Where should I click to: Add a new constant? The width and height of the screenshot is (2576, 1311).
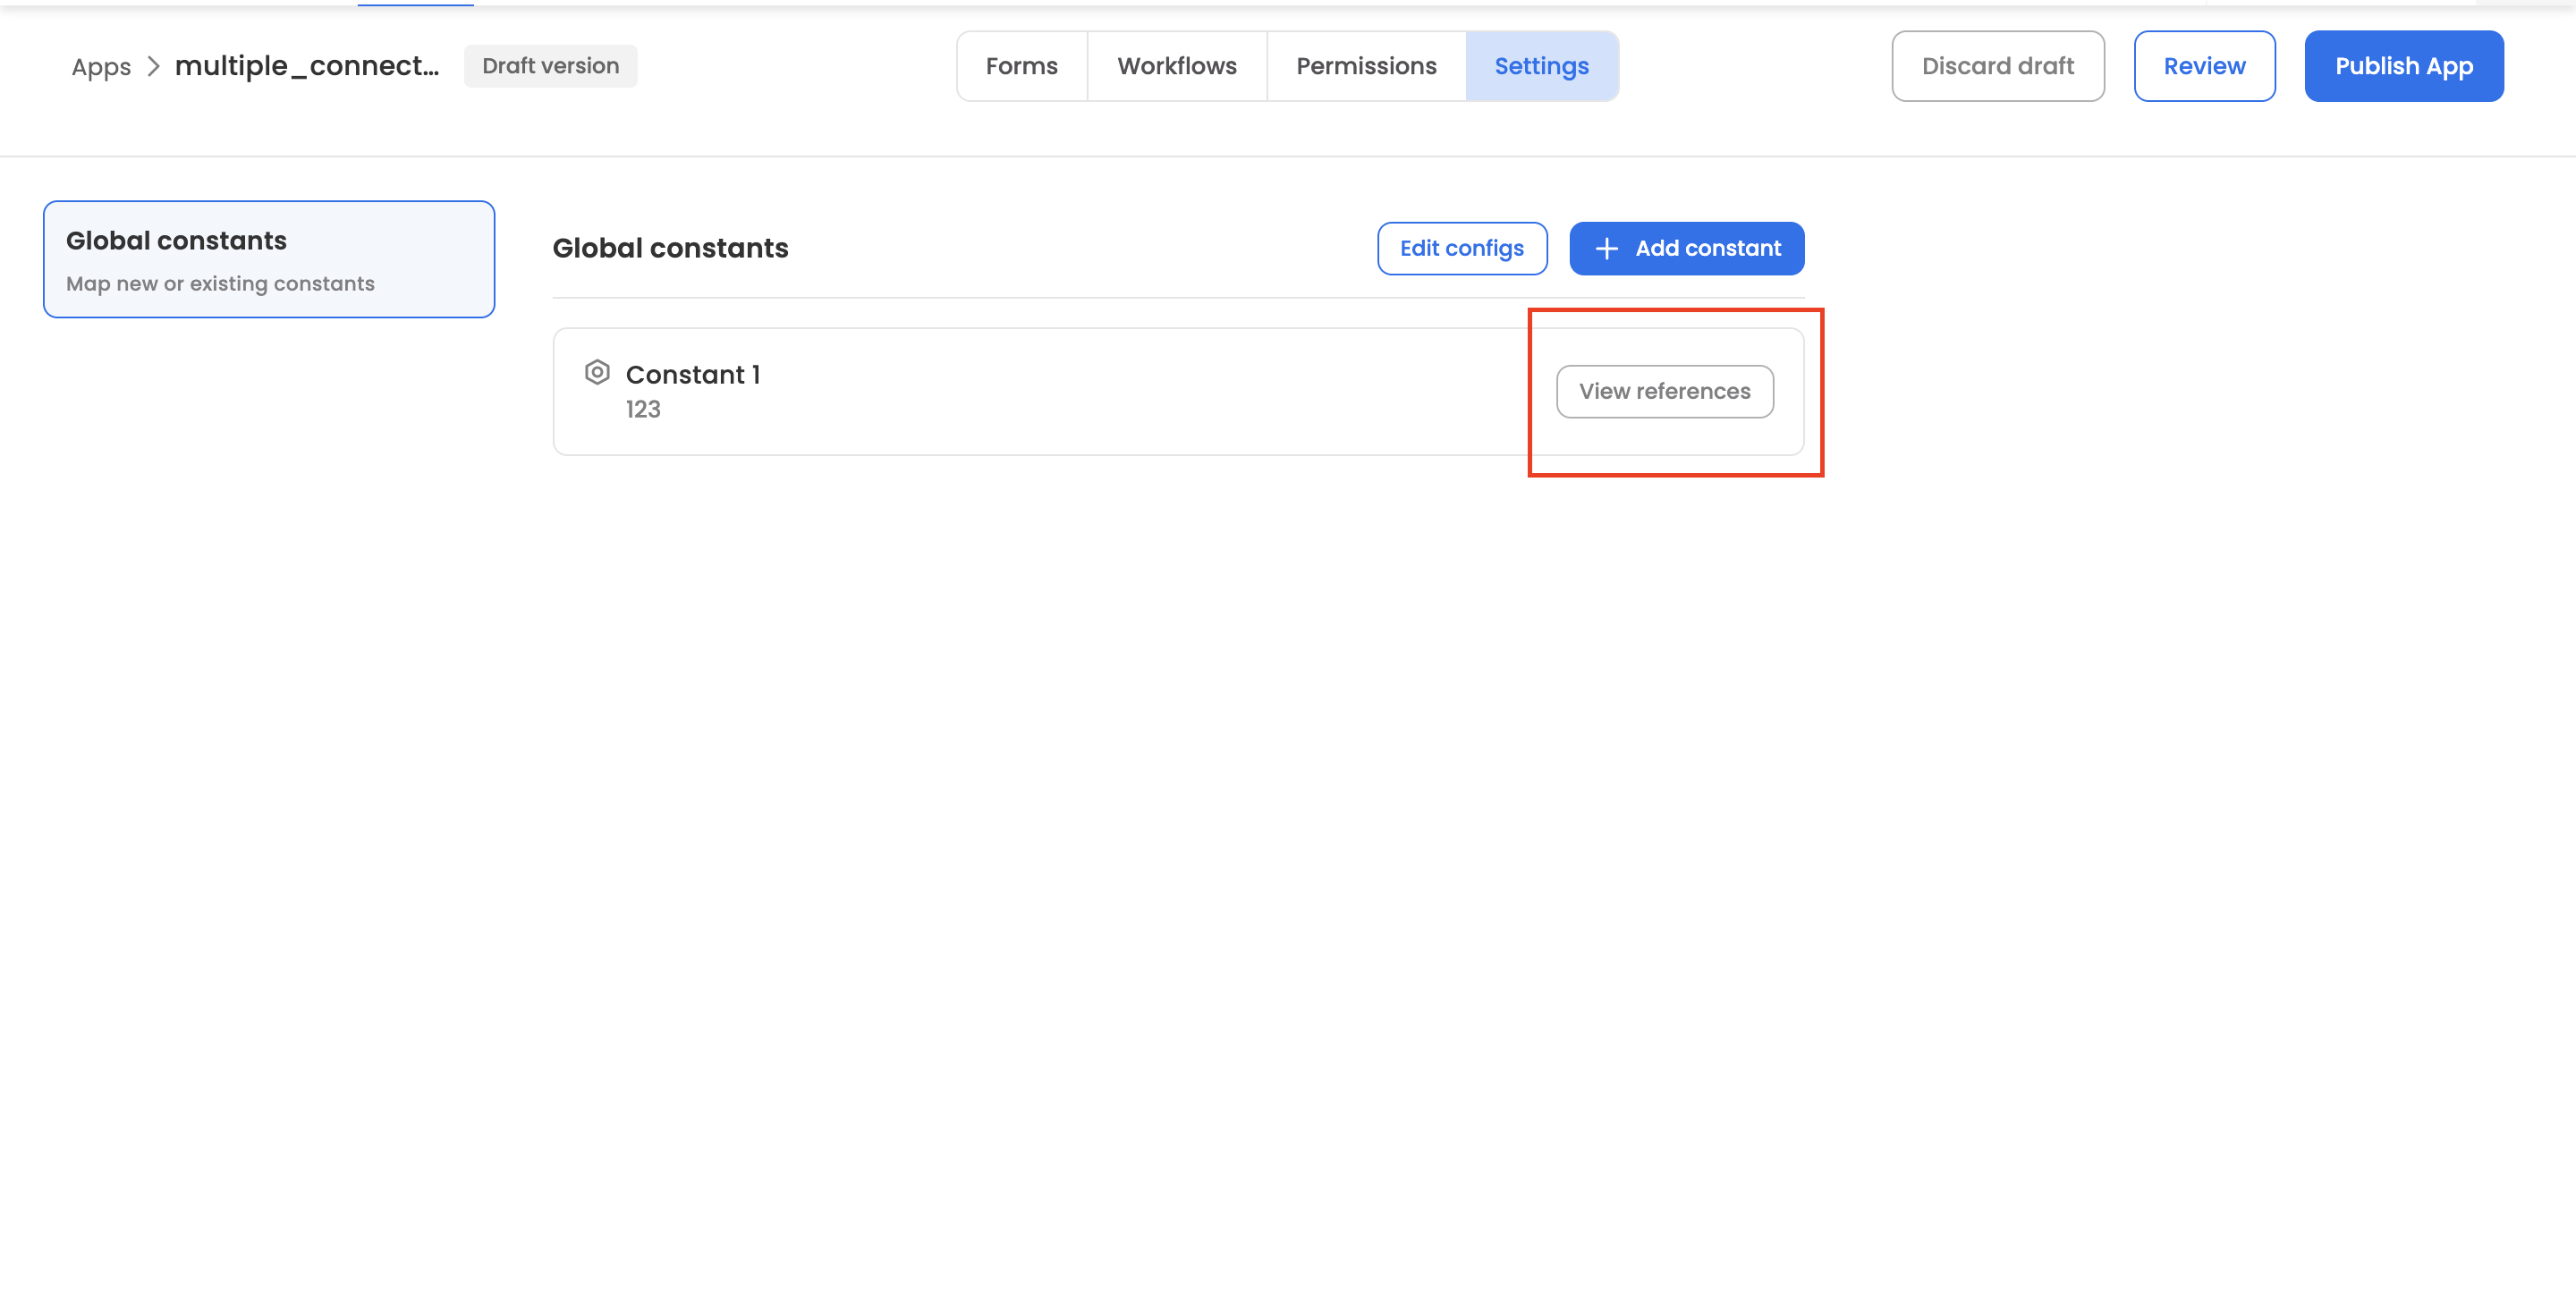(1686, 248)
